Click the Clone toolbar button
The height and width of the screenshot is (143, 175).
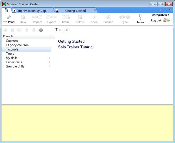click(66, 19)
